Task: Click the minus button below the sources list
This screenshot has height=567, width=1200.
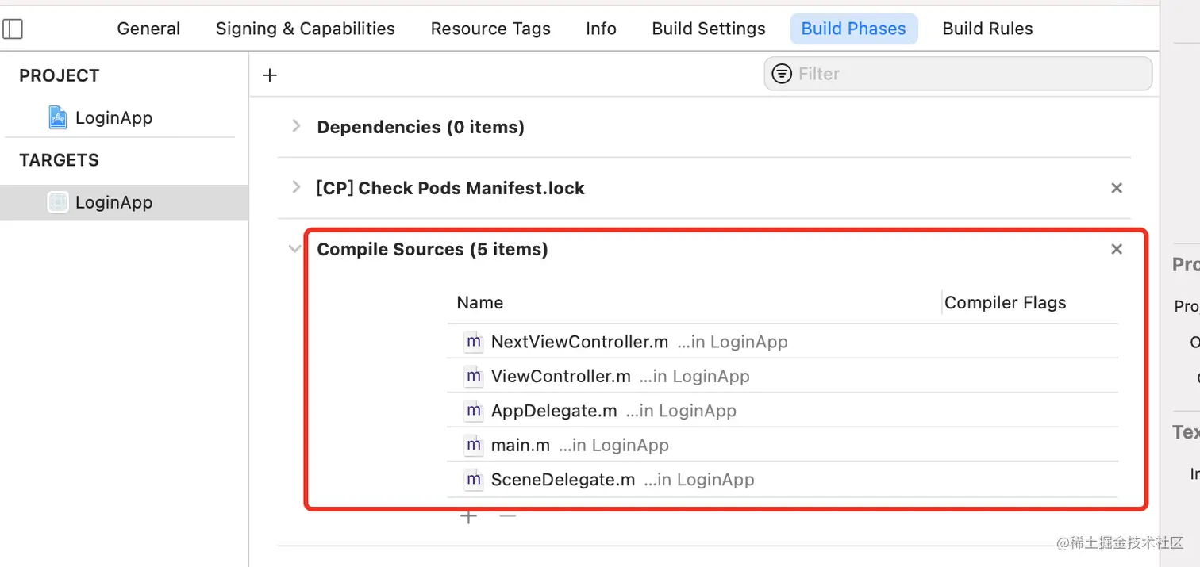Action: [508, 517]
